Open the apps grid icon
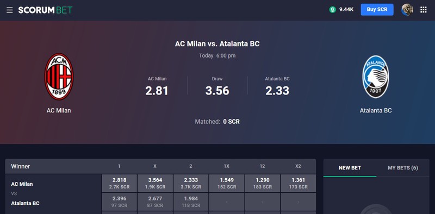 tap(424, 10)
